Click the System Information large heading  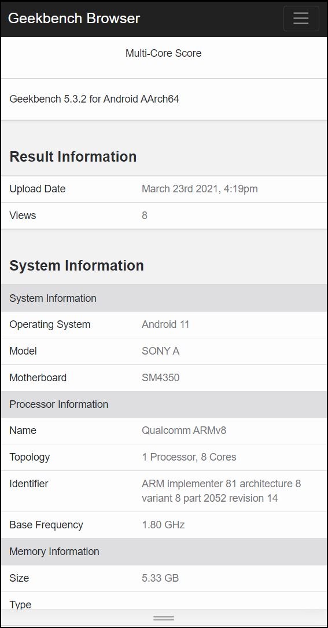coord(76,265)
